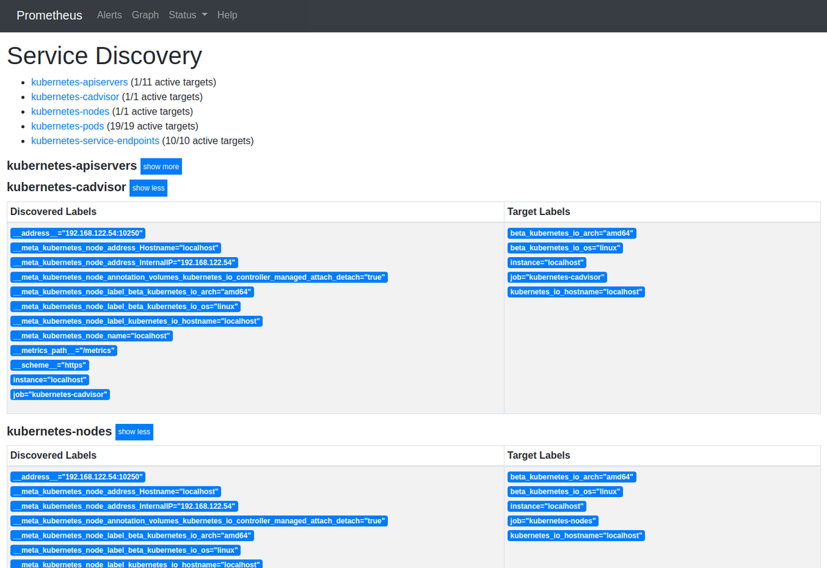
Task: Select instance="localhost" in nodes Target Labels
Action: (547, 506)
